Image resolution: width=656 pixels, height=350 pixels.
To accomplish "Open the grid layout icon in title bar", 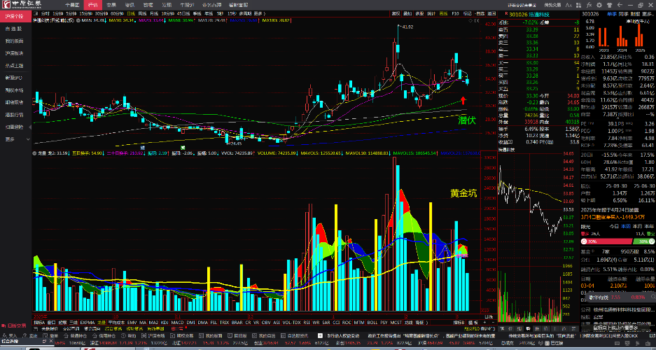I will pyautogui.click(x=578, y=5).
